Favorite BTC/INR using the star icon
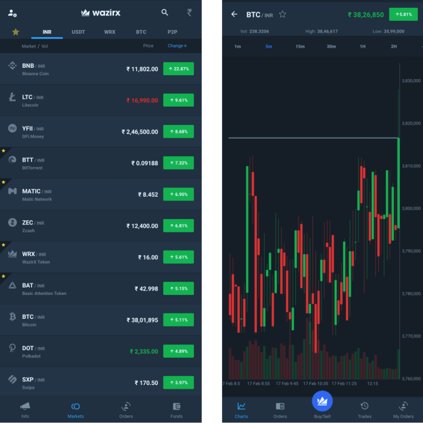The height and width of the screenshot is (423, 423). pyautogui.click(x=283, y=14)
